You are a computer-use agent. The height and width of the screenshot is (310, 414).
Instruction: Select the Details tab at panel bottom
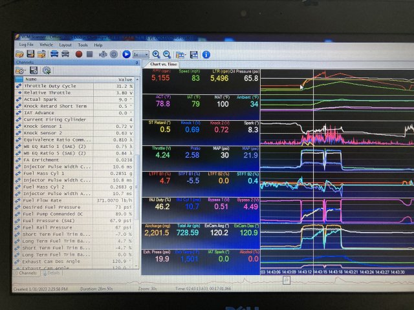tap(52, 273)
